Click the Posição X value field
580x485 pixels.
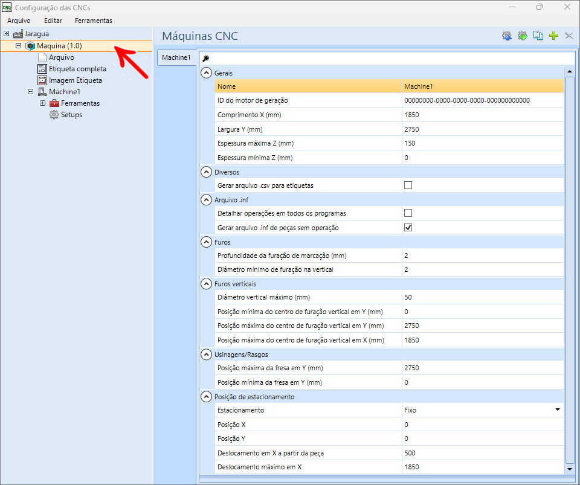[x=483, y=425]
